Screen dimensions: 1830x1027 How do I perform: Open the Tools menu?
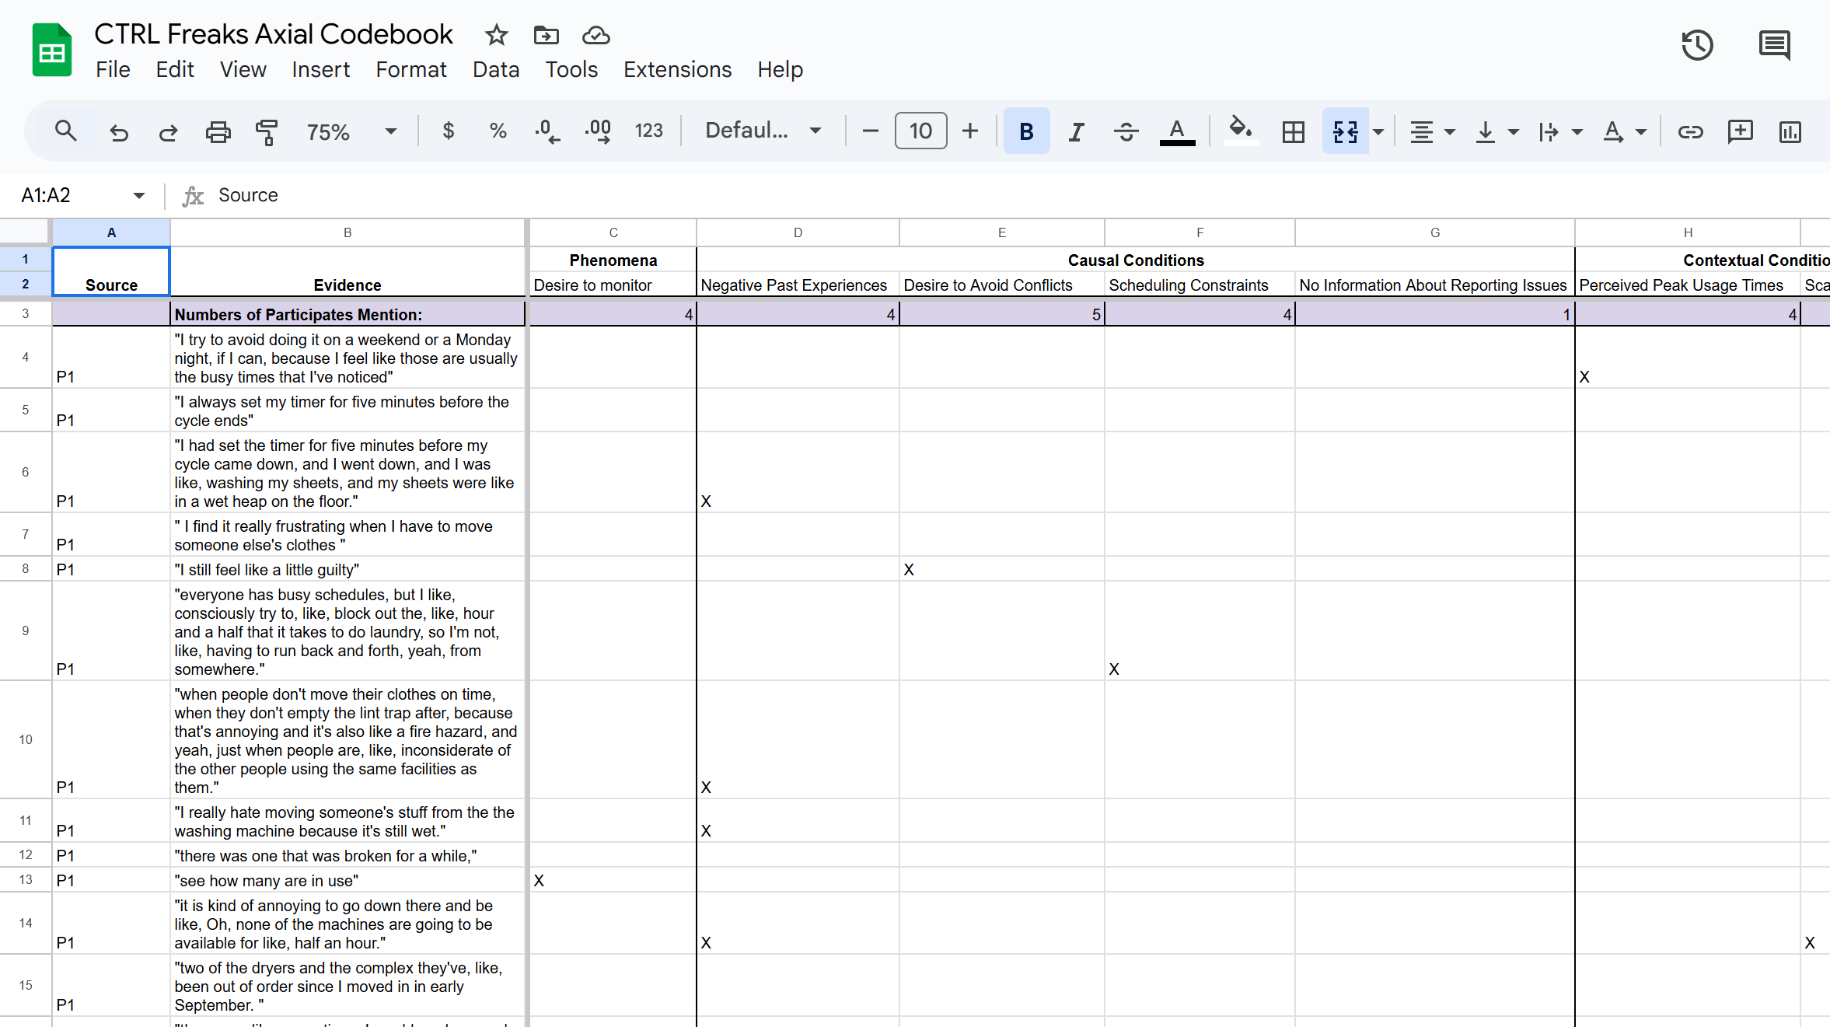tap(571, 70)
